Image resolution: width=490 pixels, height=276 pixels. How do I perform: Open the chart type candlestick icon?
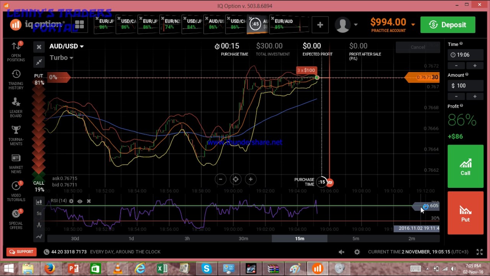click(x=39, y=202)
